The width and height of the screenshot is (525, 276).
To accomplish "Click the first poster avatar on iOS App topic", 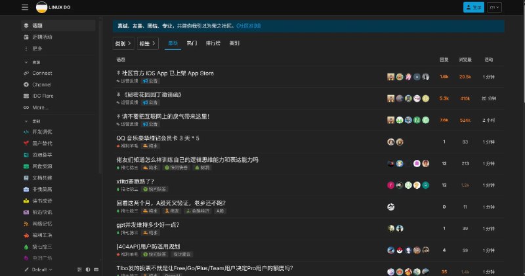I will 390,77.
